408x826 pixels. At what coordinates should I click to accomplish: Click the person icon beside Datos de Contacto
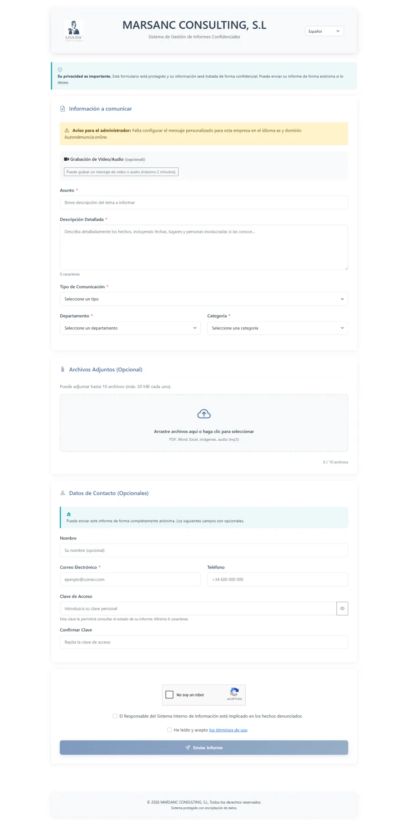[63, 493]
